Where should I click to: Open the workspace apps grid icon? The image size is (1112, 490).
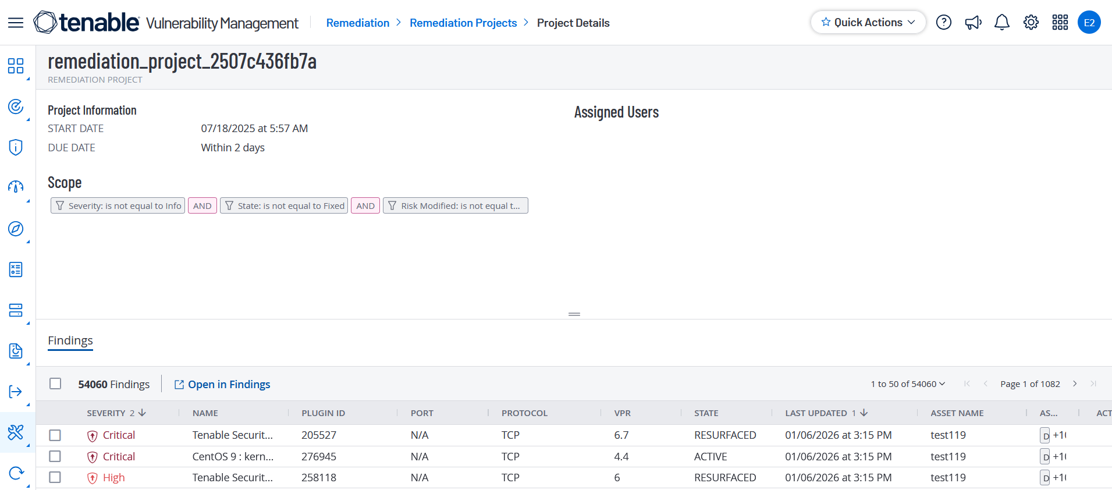[1060, 23]
